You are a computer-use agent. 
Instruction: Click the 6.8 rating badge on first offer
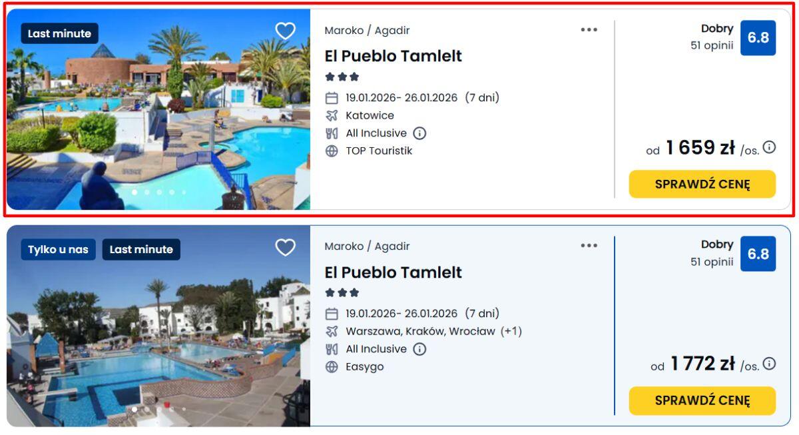(x=758, y=38)
